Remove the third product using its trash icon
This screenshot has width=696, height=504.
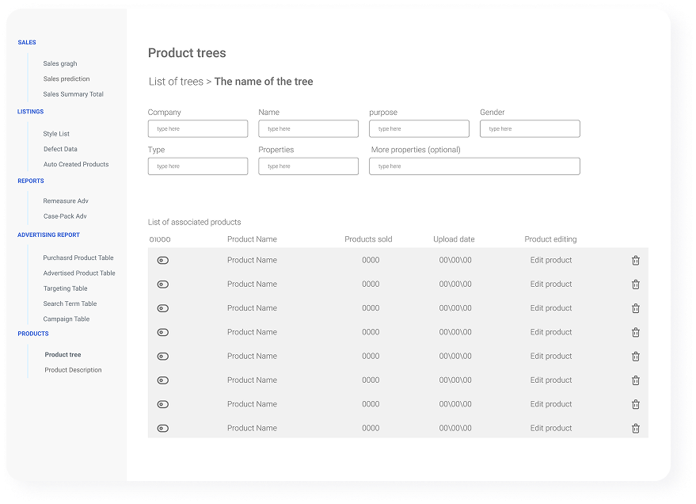click(635, 308)
